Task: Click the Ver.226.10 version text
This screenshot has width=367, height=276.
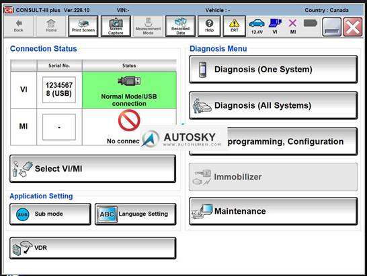Action: tap(77, 10)
